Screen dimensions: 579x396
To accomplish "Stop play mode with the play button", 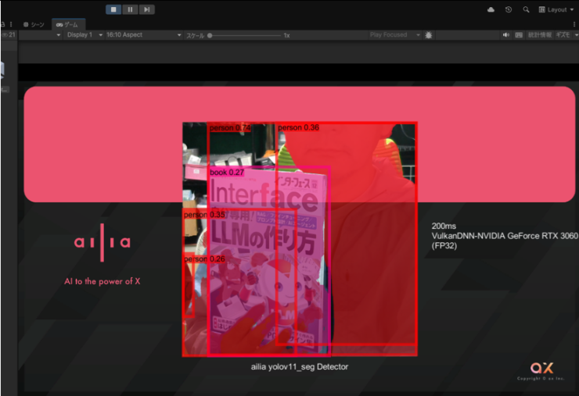I will (113, 9).
